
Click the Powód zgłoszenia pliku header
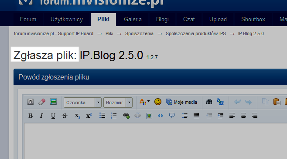(x=54, y=77)
